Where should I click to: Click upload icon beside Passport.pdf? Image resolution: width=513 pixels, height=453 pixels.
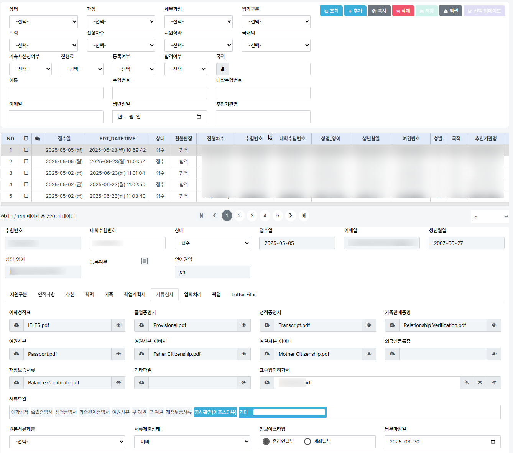pos(16,354)
